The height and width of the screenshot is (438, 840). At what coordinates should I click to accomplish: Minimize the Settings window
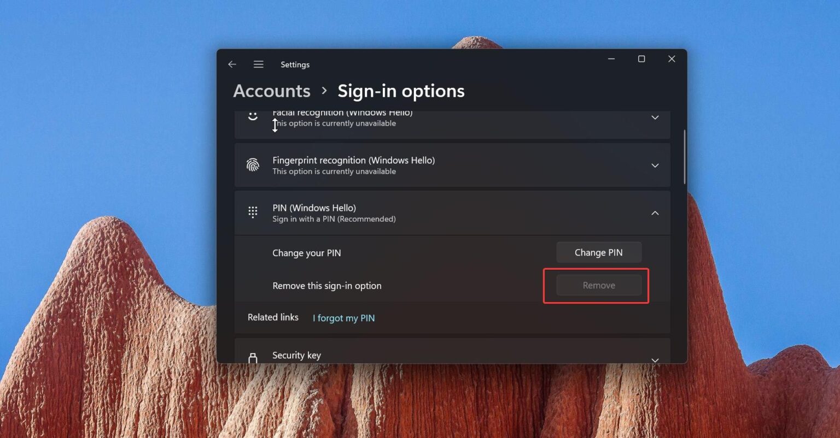point(611,58)
